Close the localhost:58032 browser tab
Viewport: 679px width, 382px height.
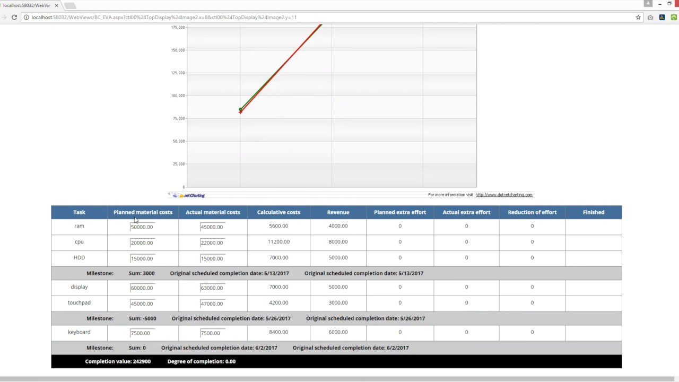coord(56,5)
